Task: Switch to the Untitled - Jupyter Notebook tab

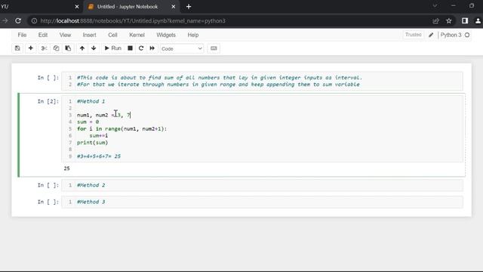Action: (x=128, y=7)
